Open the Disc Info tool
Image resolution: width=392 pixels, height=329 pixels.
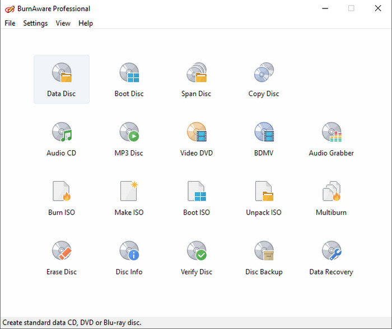point(129,252)
